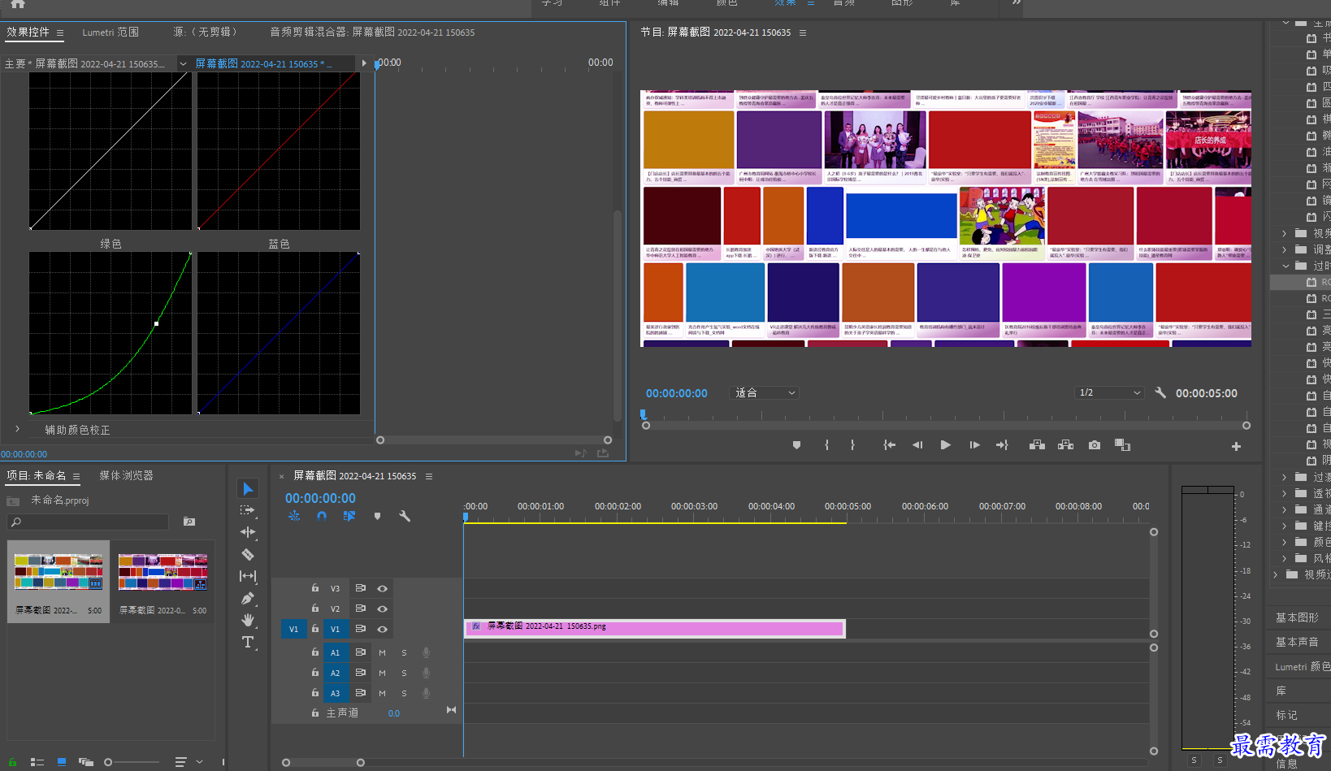Switch to the 媒体浏览器 tab
Screen dimensions: 1331x771
[126, 475]
